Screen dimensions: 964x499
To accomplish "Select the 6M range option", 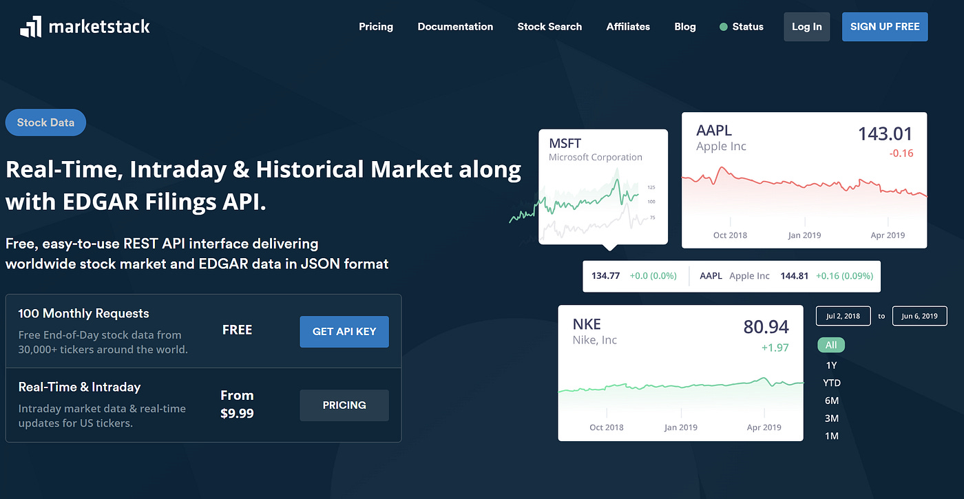I will pyautogui.click(x=831, y=400).
